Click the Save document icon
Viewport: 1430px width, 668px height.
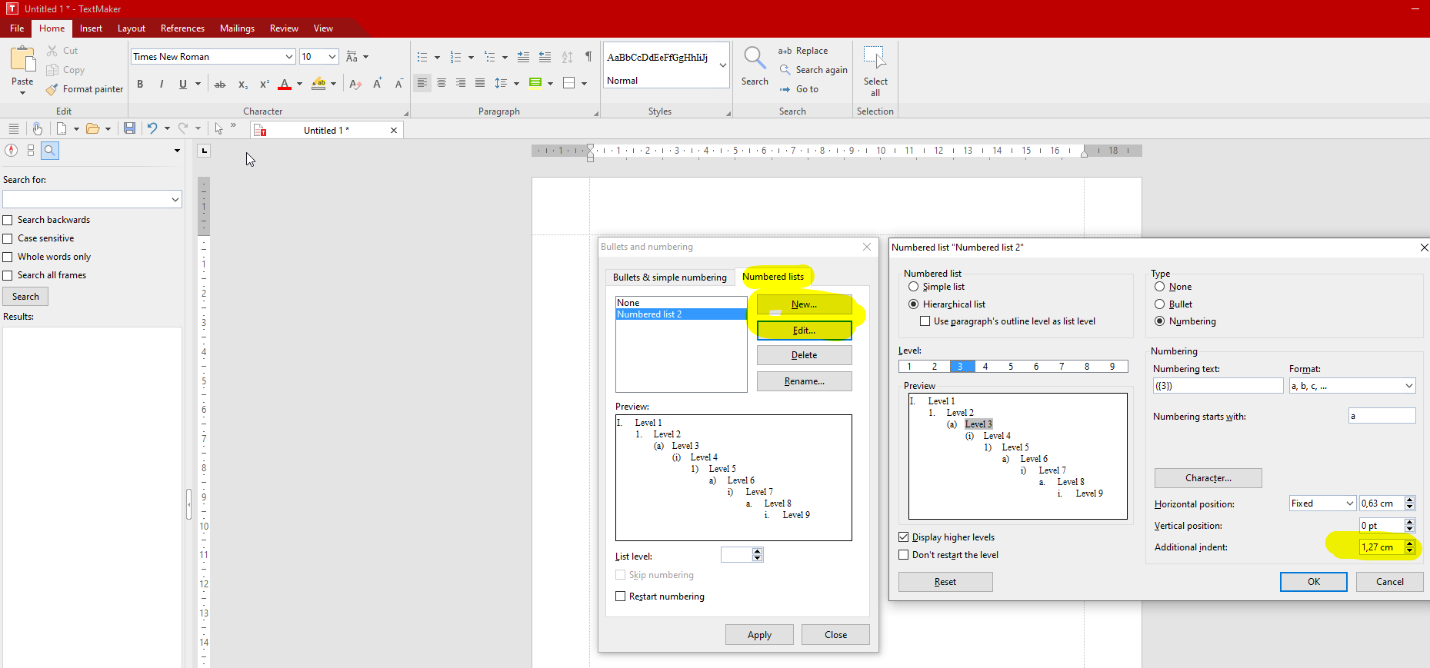(129, 128)
